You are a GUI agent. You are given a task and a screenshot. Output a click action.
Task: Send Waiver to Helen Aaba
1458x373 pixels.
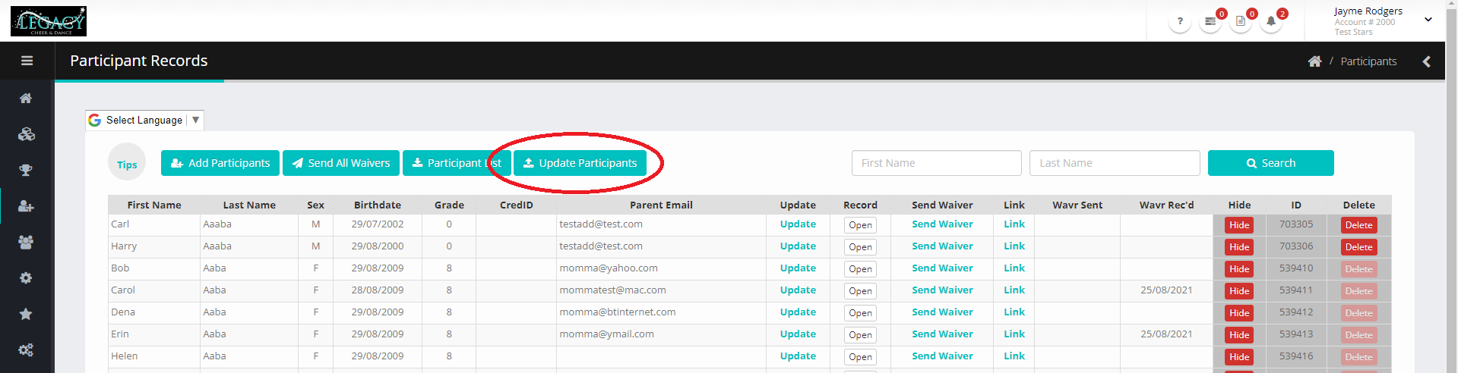942,356
